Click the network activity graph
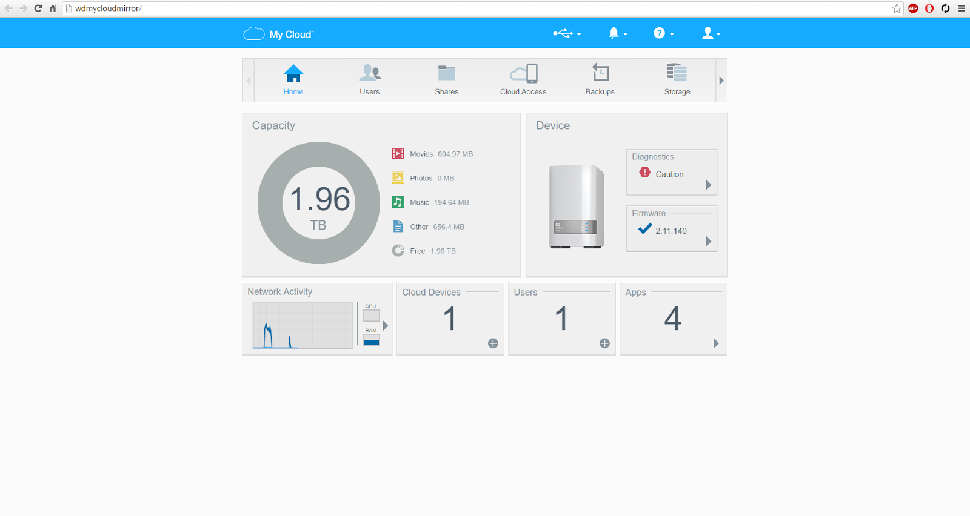The width and height of the screenshot is (970, 516). pyautogui.click(x=303, y=326)
